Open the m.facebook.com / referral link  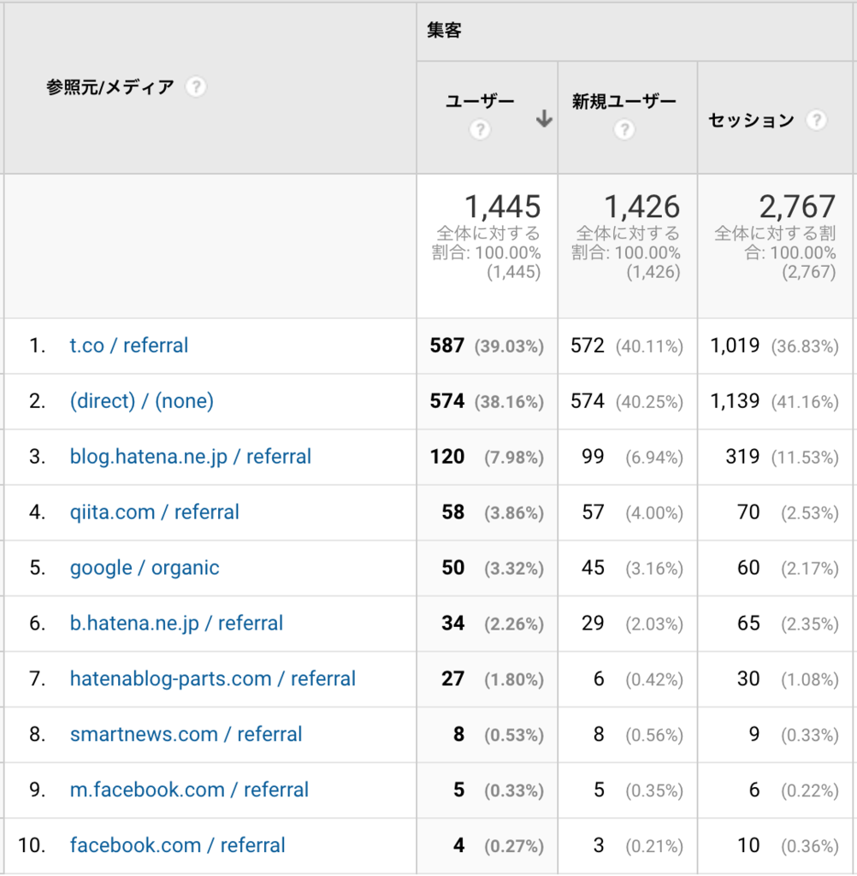[x=189, y=790]
